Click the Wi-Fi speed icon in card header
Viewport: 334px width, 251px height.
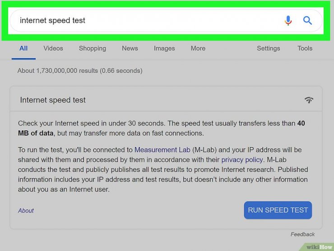click(309, 100)
